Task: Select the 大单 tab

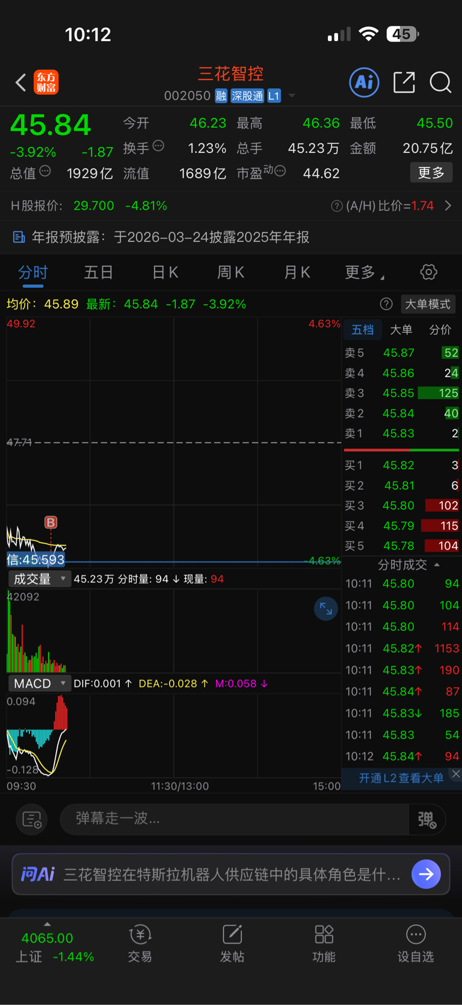Action: [x=401, y=329]
